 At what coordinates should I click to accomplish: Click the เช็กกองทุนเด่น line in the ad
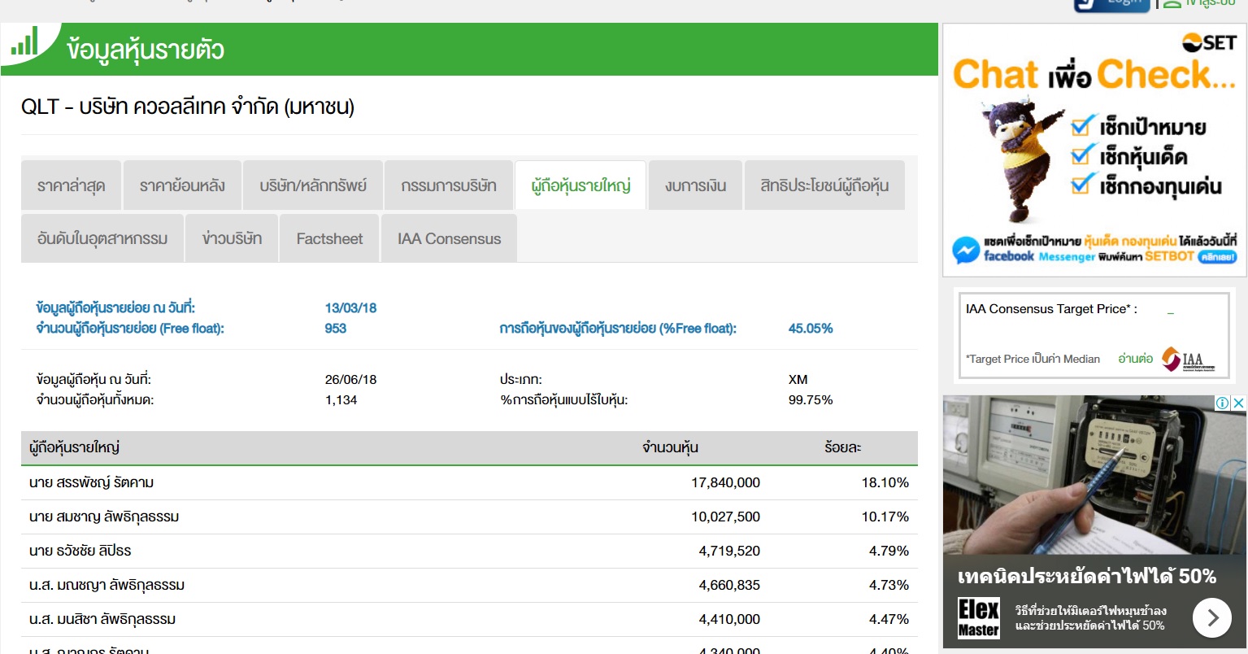click(1147, 186)
